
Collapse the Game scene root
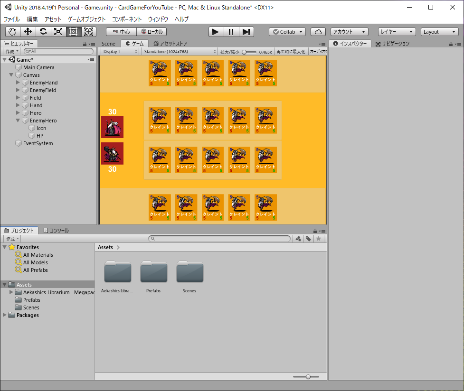click(x=4, y=60)
